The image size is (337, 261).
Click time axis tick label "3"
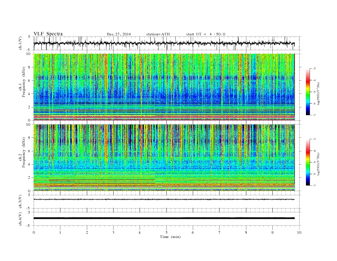[x=113, y=232]
